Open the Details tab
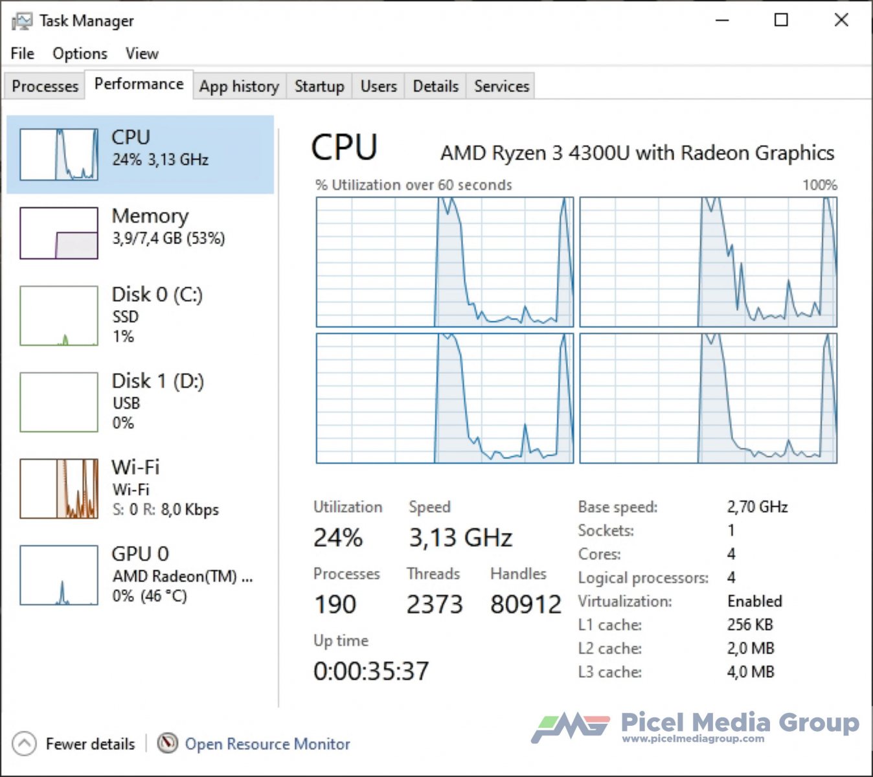 coord(435,86)
